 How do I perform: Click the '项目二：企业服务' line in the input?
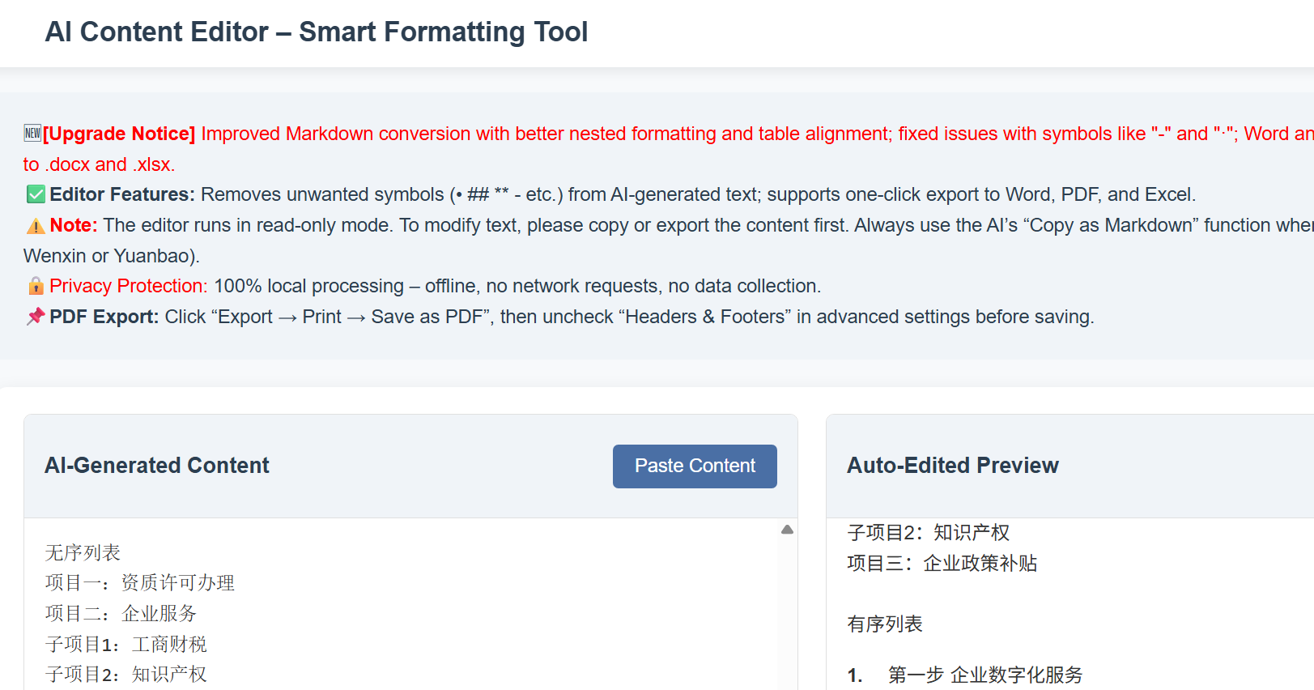(x=121, y=614)
